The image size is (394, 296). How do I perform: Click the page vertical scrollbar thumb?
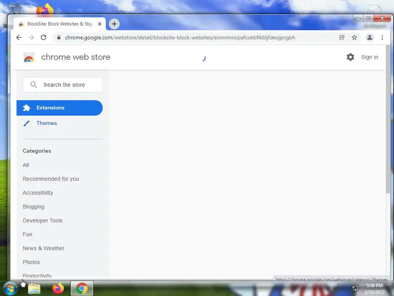[x=388, y=119]
